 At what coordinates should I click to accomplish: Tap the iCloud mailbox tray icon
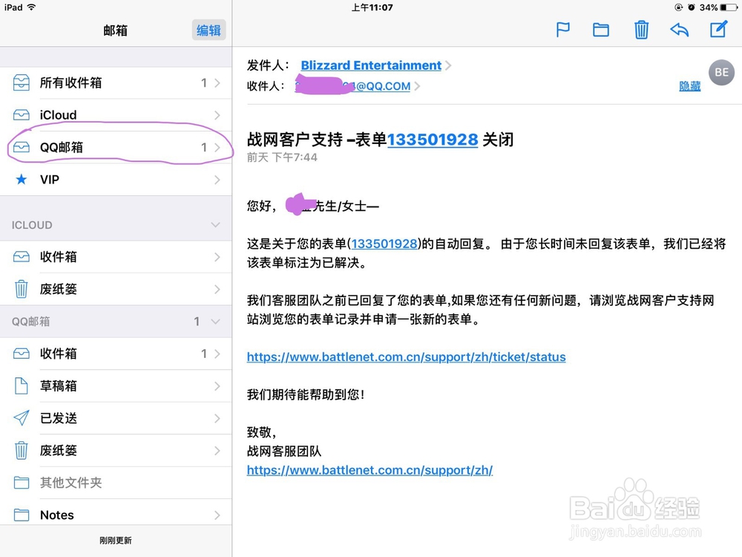coord(22,115)
